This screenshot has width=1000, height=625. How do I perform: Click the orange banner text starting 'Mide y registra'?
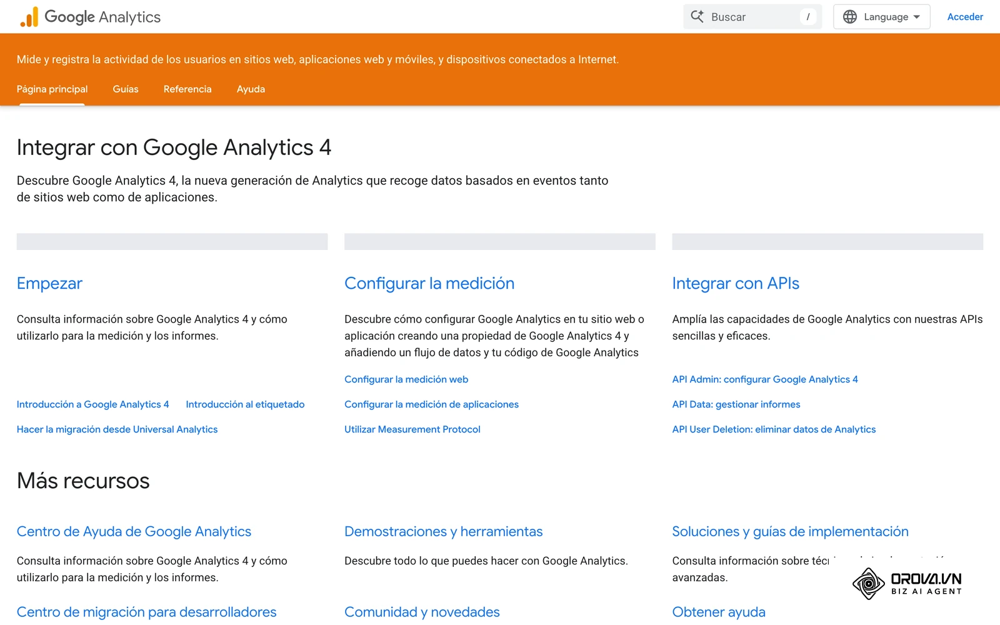317,59
